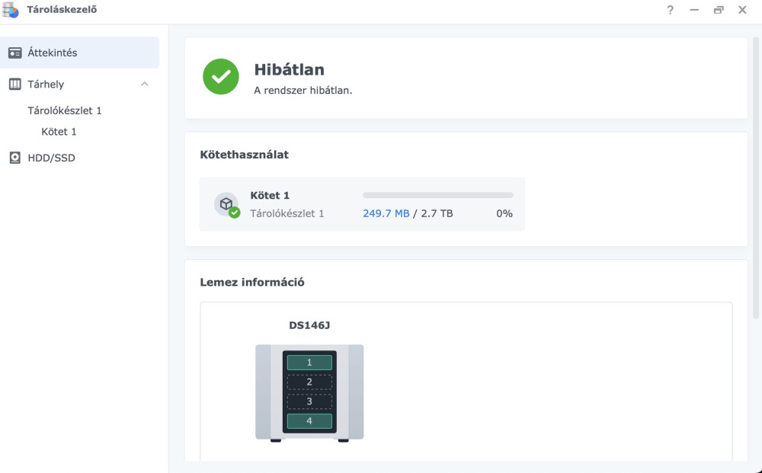Select drive bay 4 on the DS146J

point(309,421)
